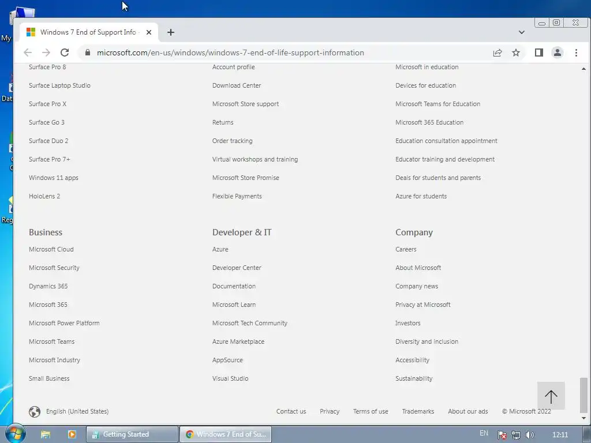Click the browser forward arrow

(x=46, y=52)
